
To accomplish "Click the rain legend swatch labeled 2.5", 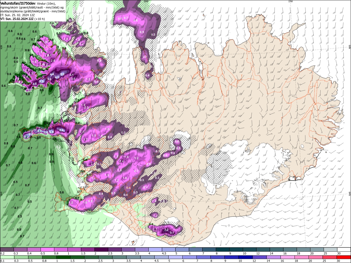I will pyautogui.click(x=106, y=257).
